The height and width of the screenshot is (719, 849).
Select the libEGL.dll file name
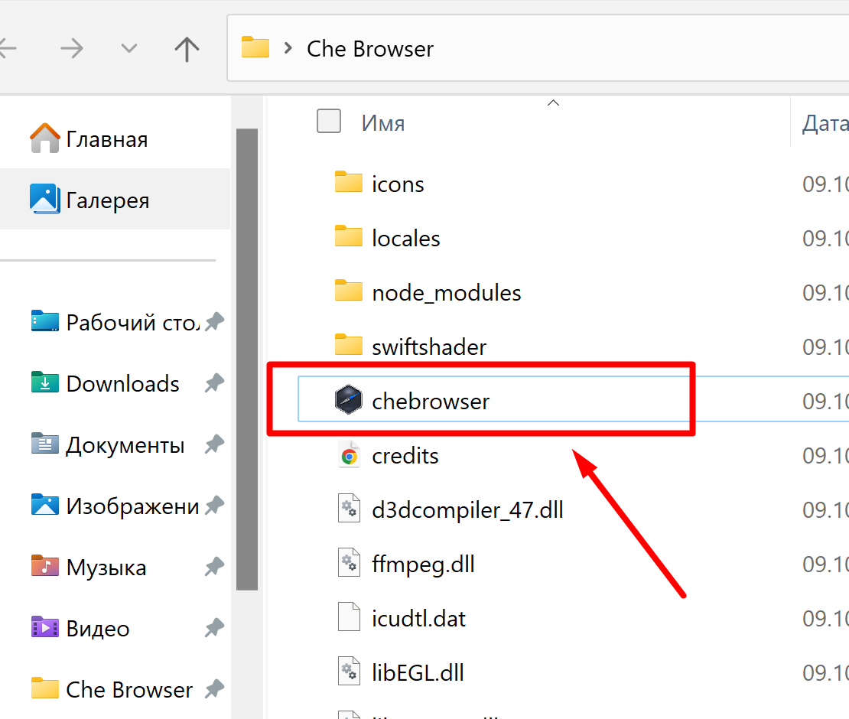[418, 673]
